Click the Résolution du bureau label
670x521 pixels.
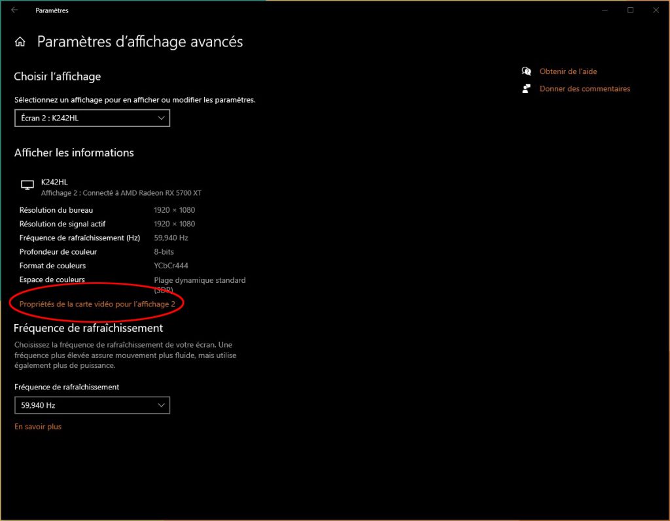click(56, 210)
